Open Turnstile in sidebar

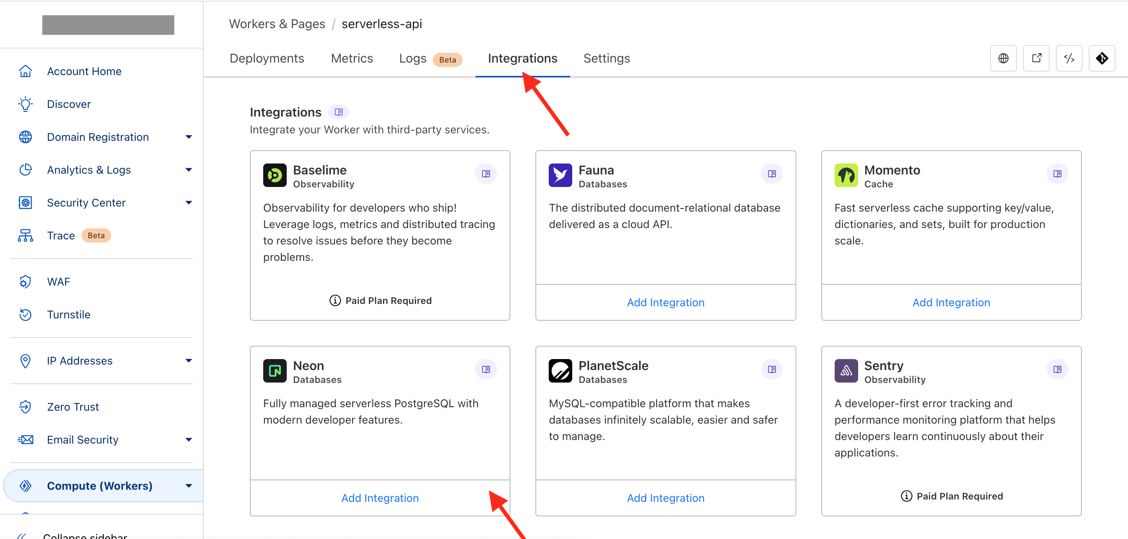coord(68,314)
